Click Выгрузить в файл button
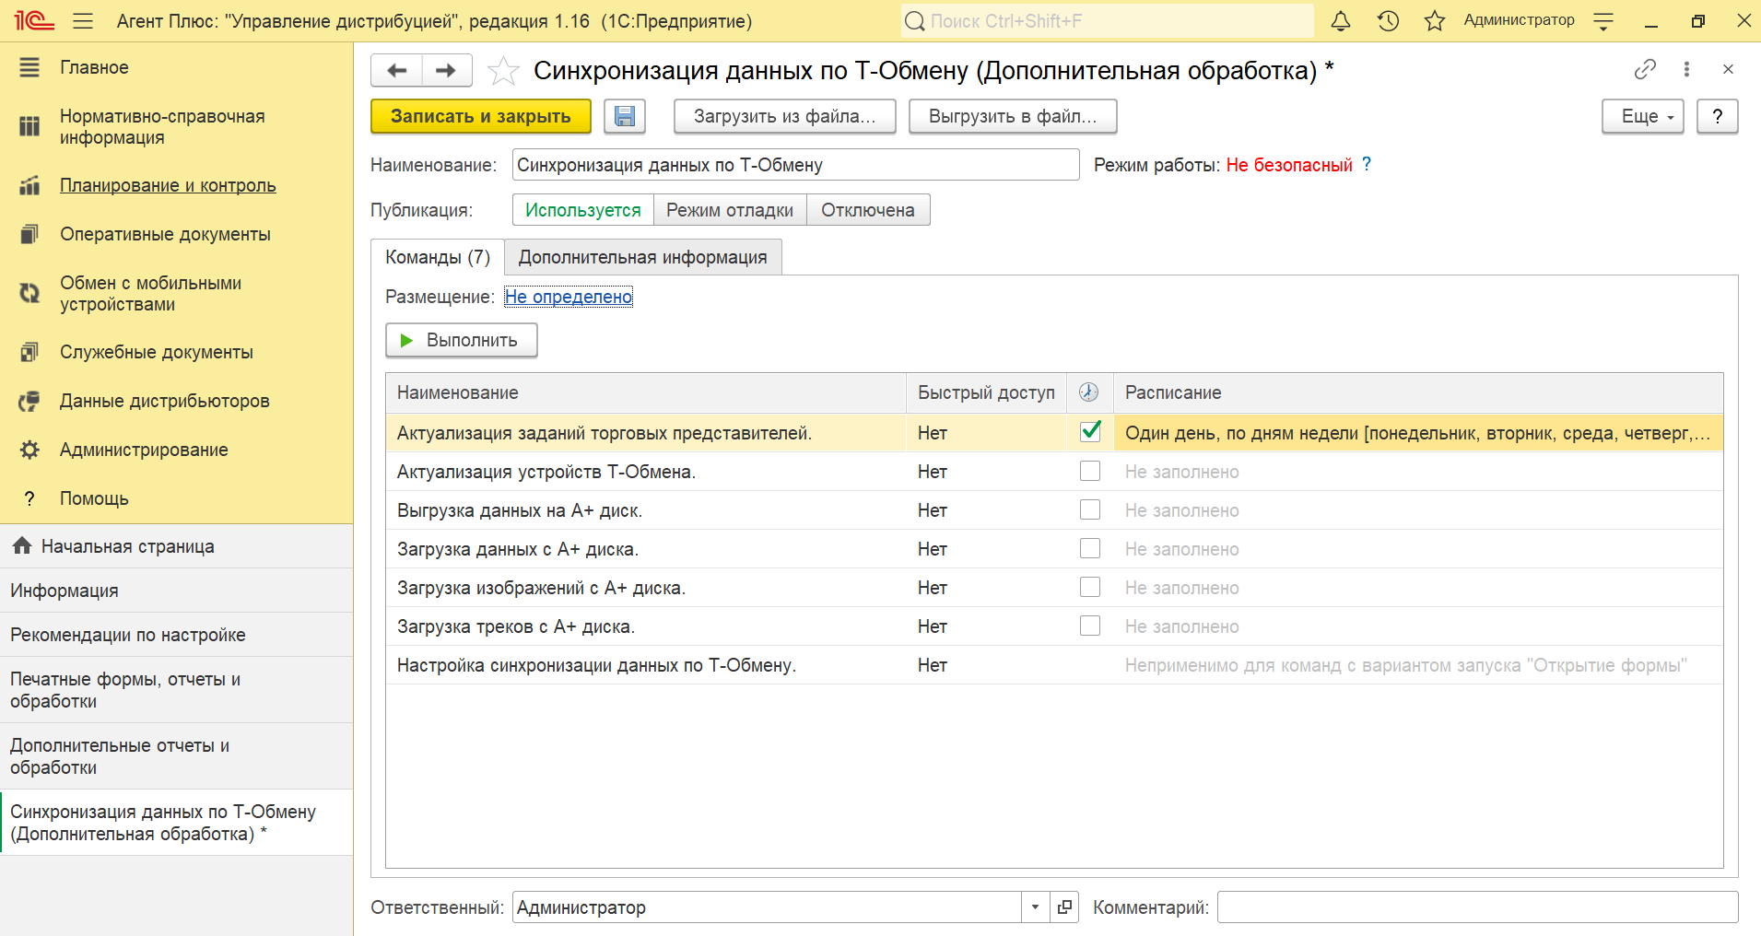The image size is (1761, 936). [1013, 116]
